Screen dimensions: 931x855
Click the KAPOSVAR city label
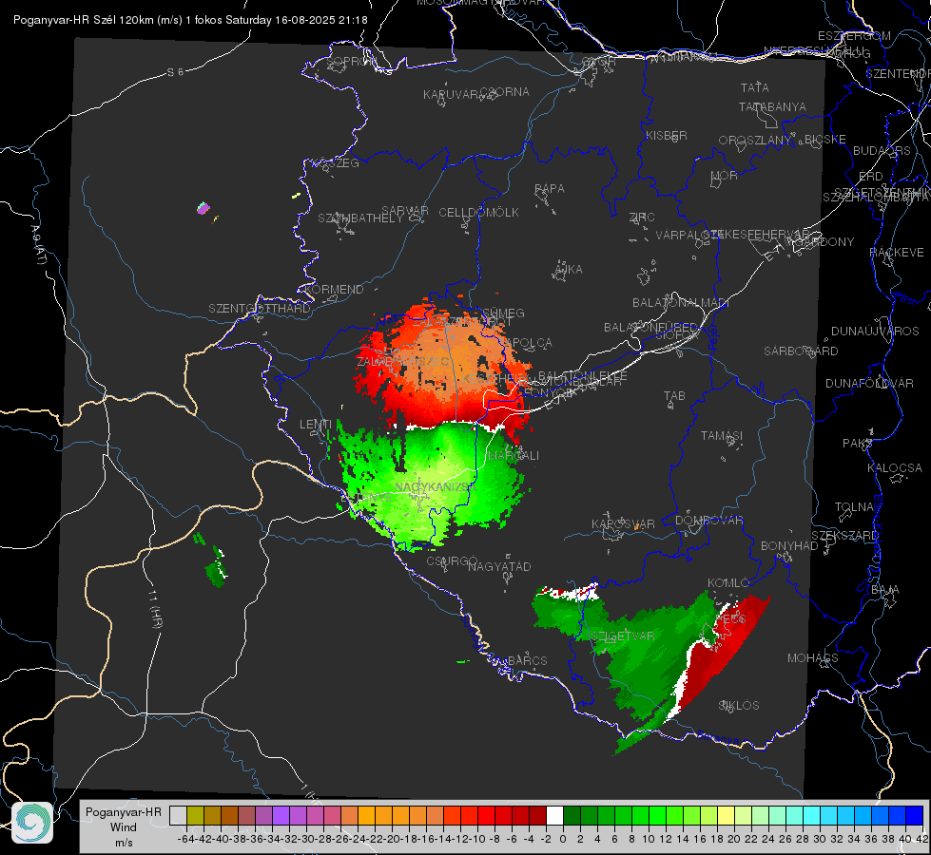click(x=623, y=523)
